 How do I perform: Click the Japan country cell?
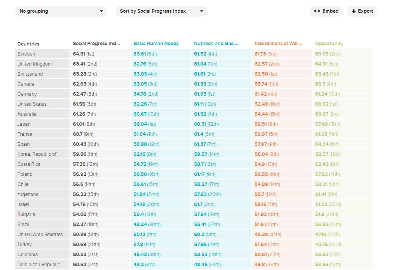[x=24, y=124]
